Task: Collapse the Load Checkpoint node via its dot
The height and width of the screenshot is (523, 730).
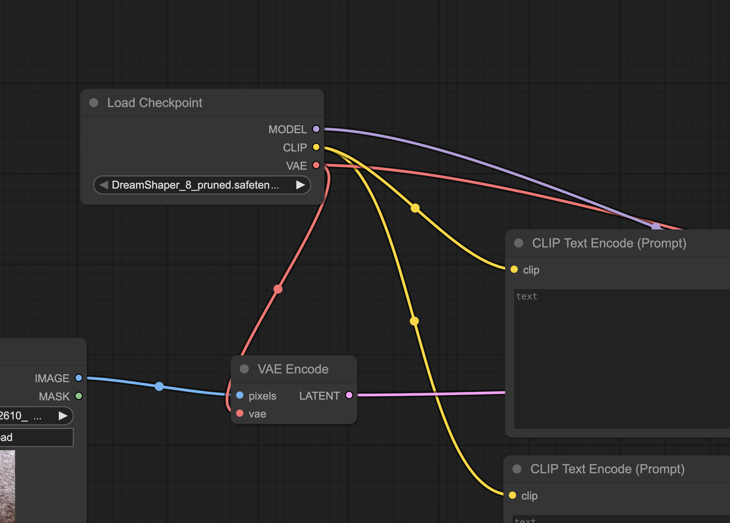Action: click(94, 102)
